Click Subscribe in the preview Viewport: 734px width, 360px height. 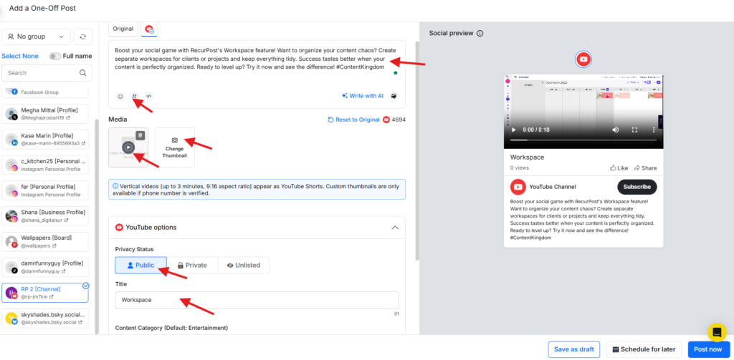(637, 187)
